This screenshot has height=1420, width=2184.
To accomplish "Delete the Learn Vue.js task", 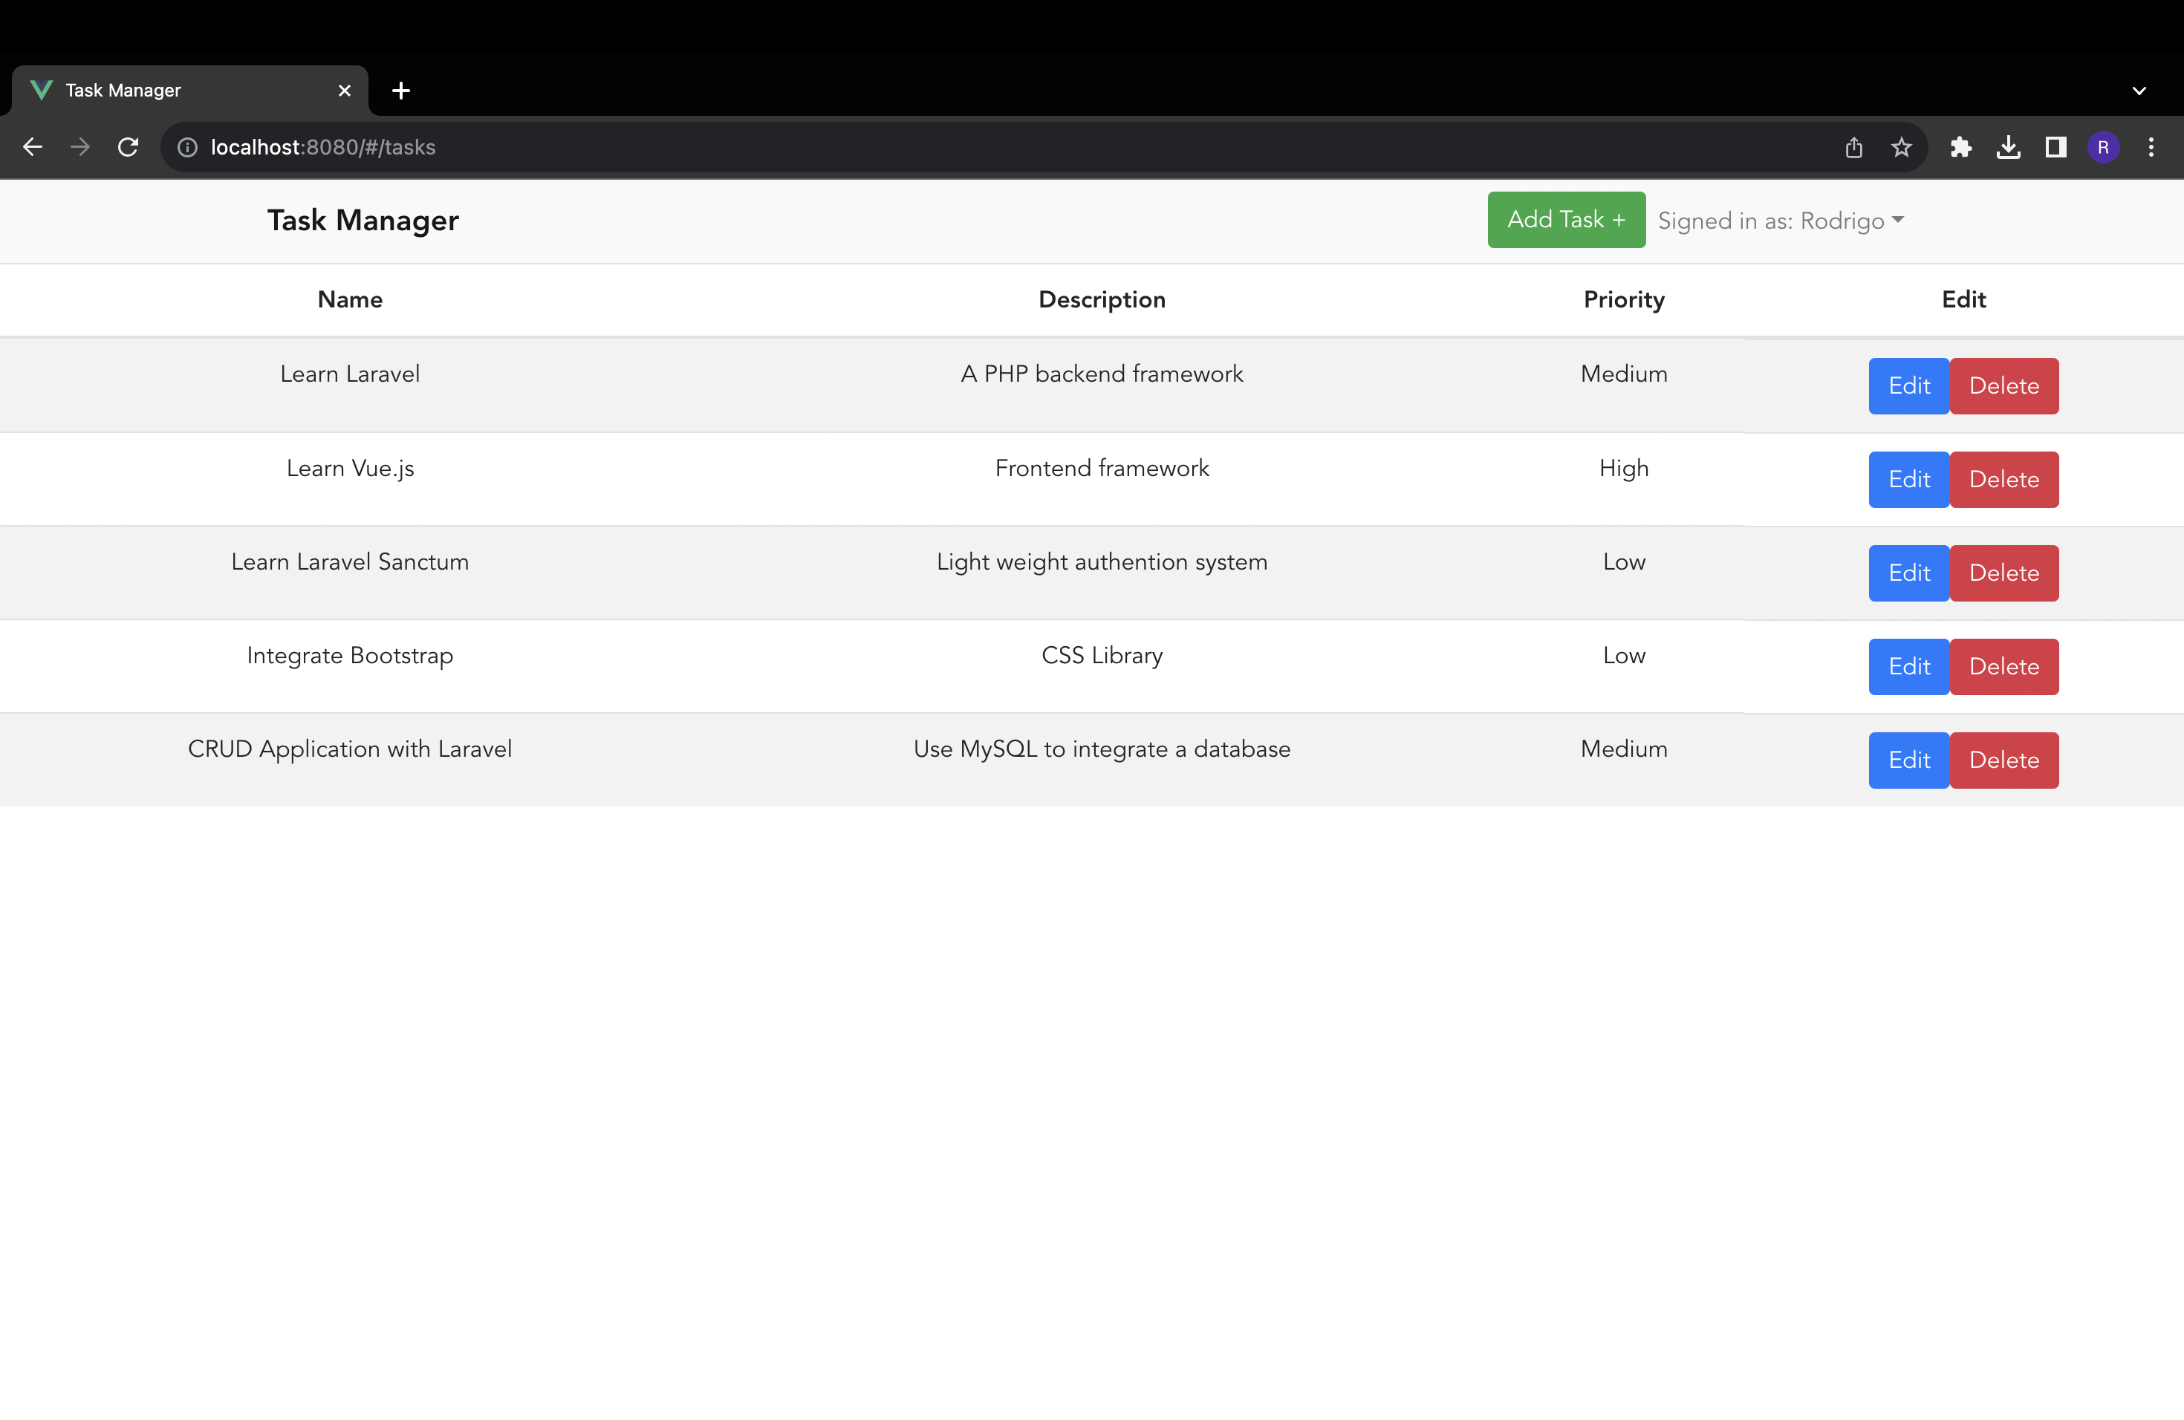I will pyautogui.click(x=2004, y=480).
